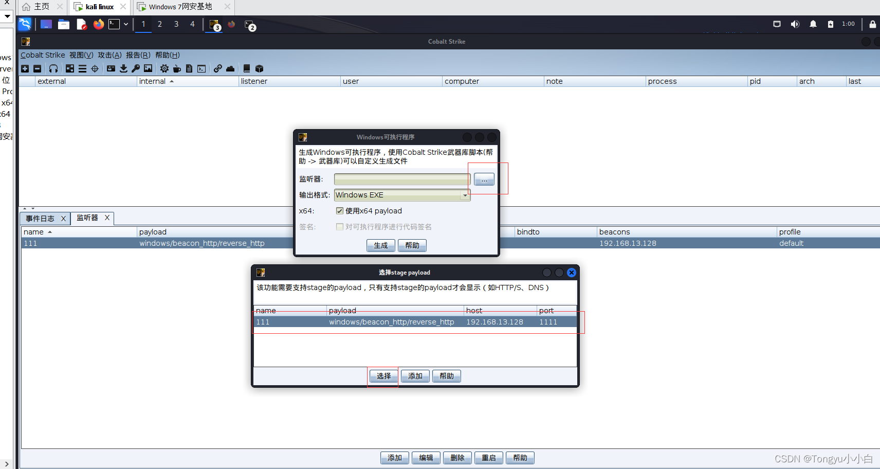
Task: Close the 监听器 tab with its X
Action: pos(107,218)
